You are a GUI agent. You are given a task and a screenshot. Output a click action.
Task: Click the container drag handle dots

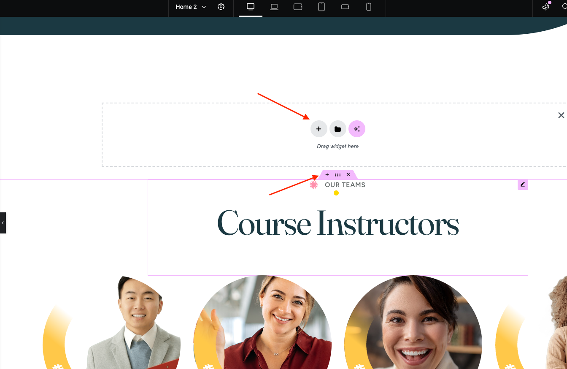[337, 175]
